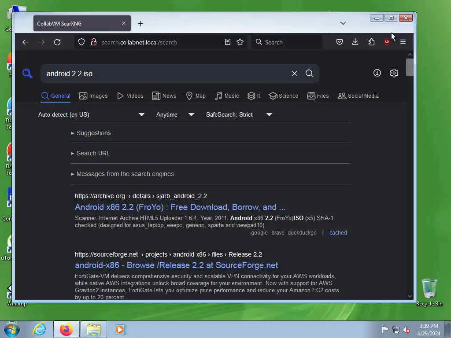Switch to the Videos search tab

tap(130, 96)
